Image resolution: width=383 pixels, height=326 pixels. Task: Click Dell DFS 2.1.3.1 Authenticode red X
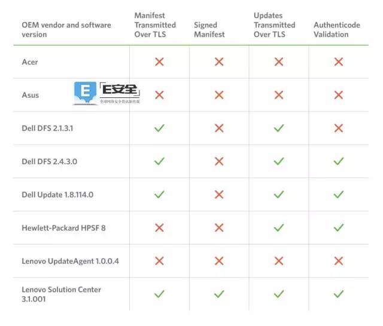pyautogui.click(x=339, y=128)
